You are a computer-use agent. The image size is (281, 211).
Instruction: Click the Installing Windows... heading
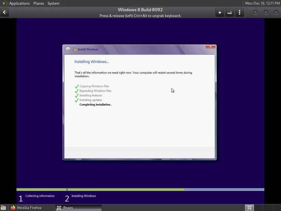pos(91,62)
